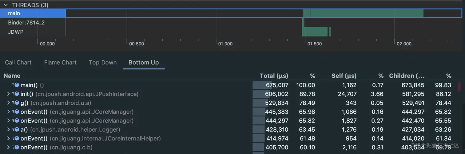Click the 00.500 timeline marker
465x154 pixels.
tap(137, 44)
